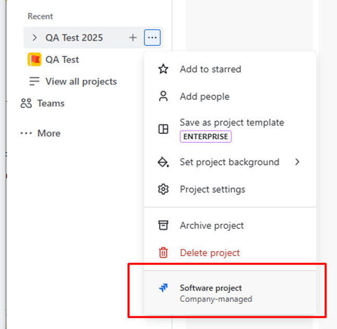Click the ENTERPRISE badge label
Viewport: 337px width, 329px height.
click(x=206, y=136)
